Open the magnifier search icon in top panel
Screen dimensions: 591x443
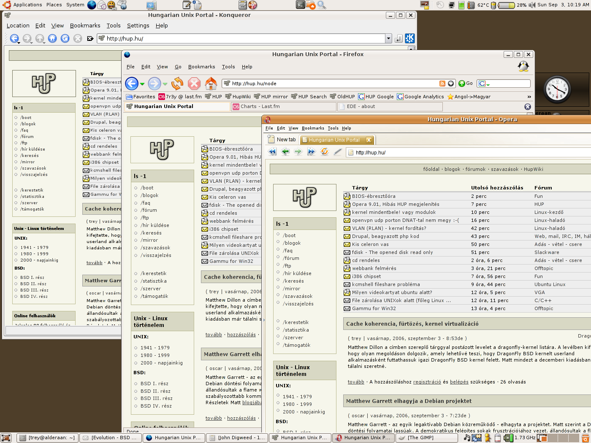pyautogui.click(x=322, y=5)
